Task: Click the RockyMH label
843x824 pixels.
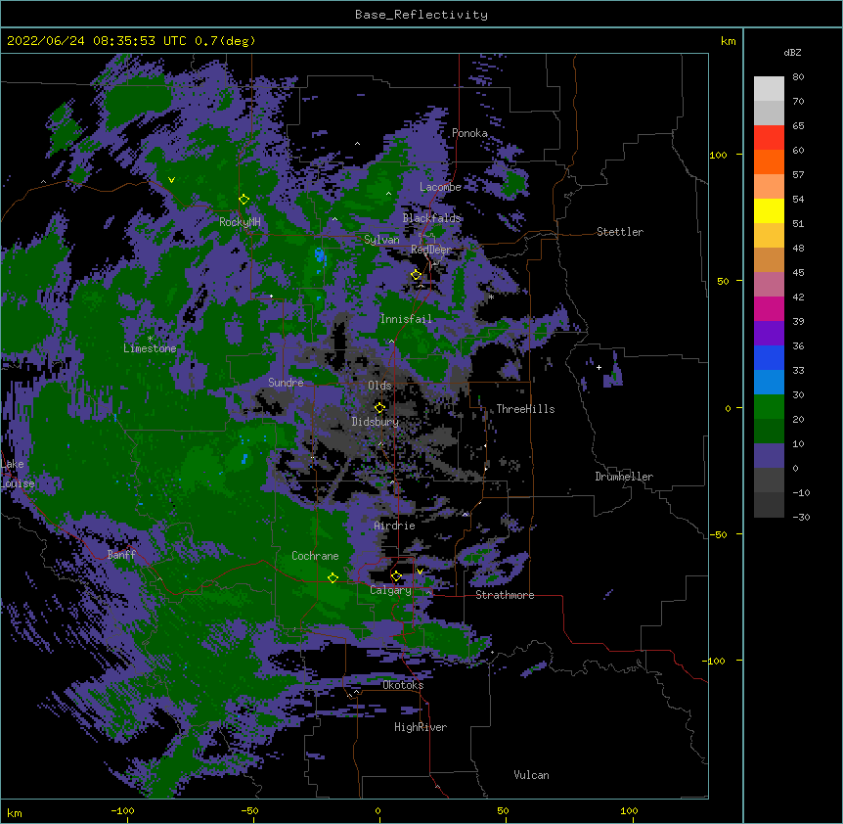Action: [240, 222]
